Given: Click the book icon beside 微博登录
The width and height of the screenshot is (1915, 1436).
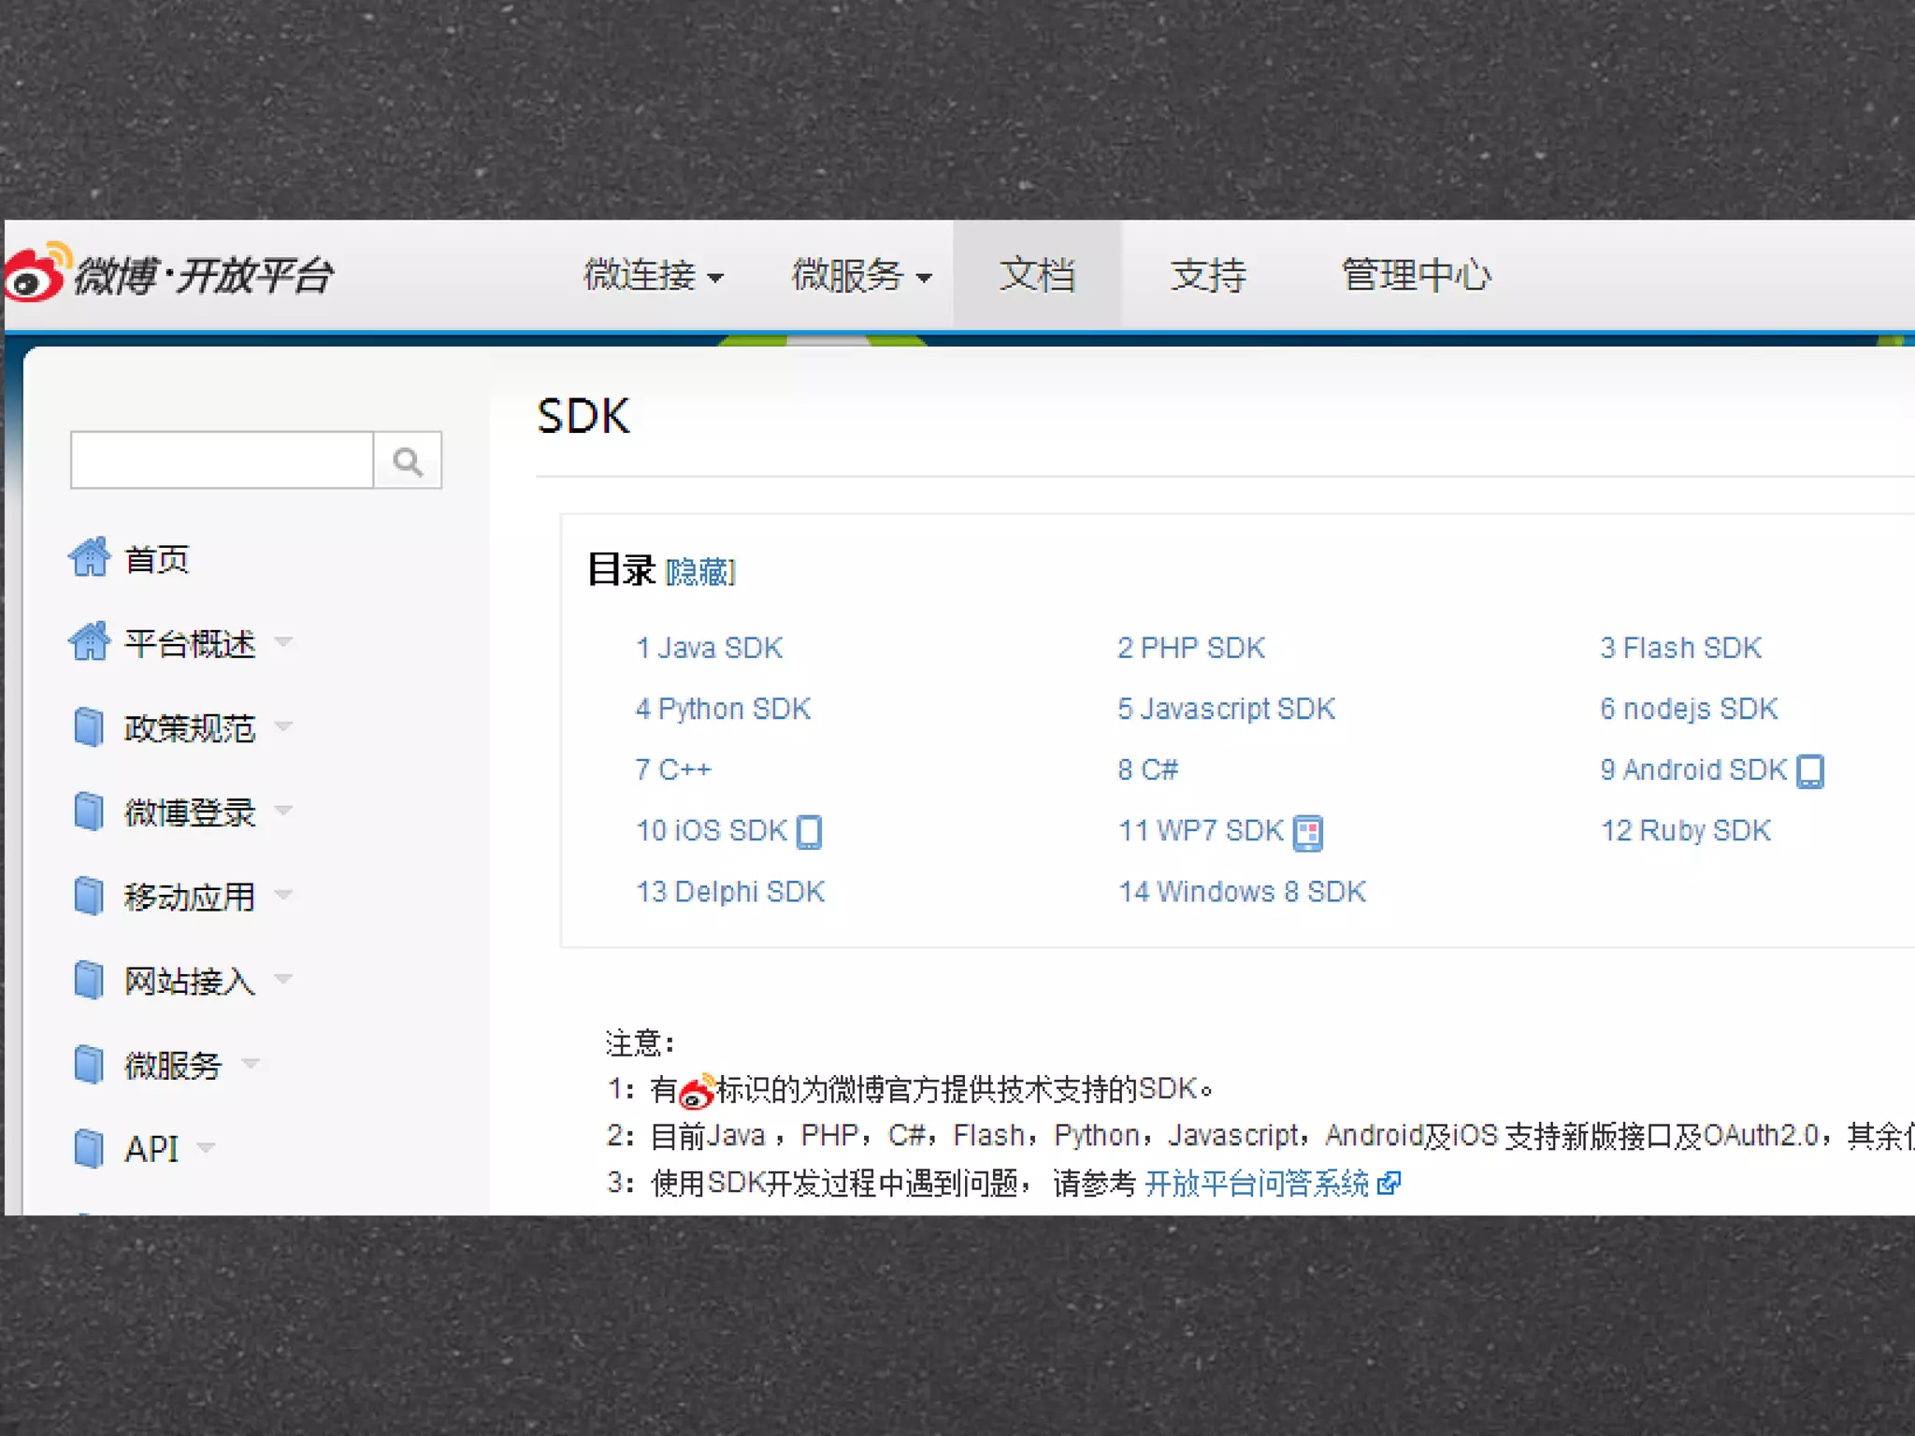Looking at the screenshot, I should (89, 811).
